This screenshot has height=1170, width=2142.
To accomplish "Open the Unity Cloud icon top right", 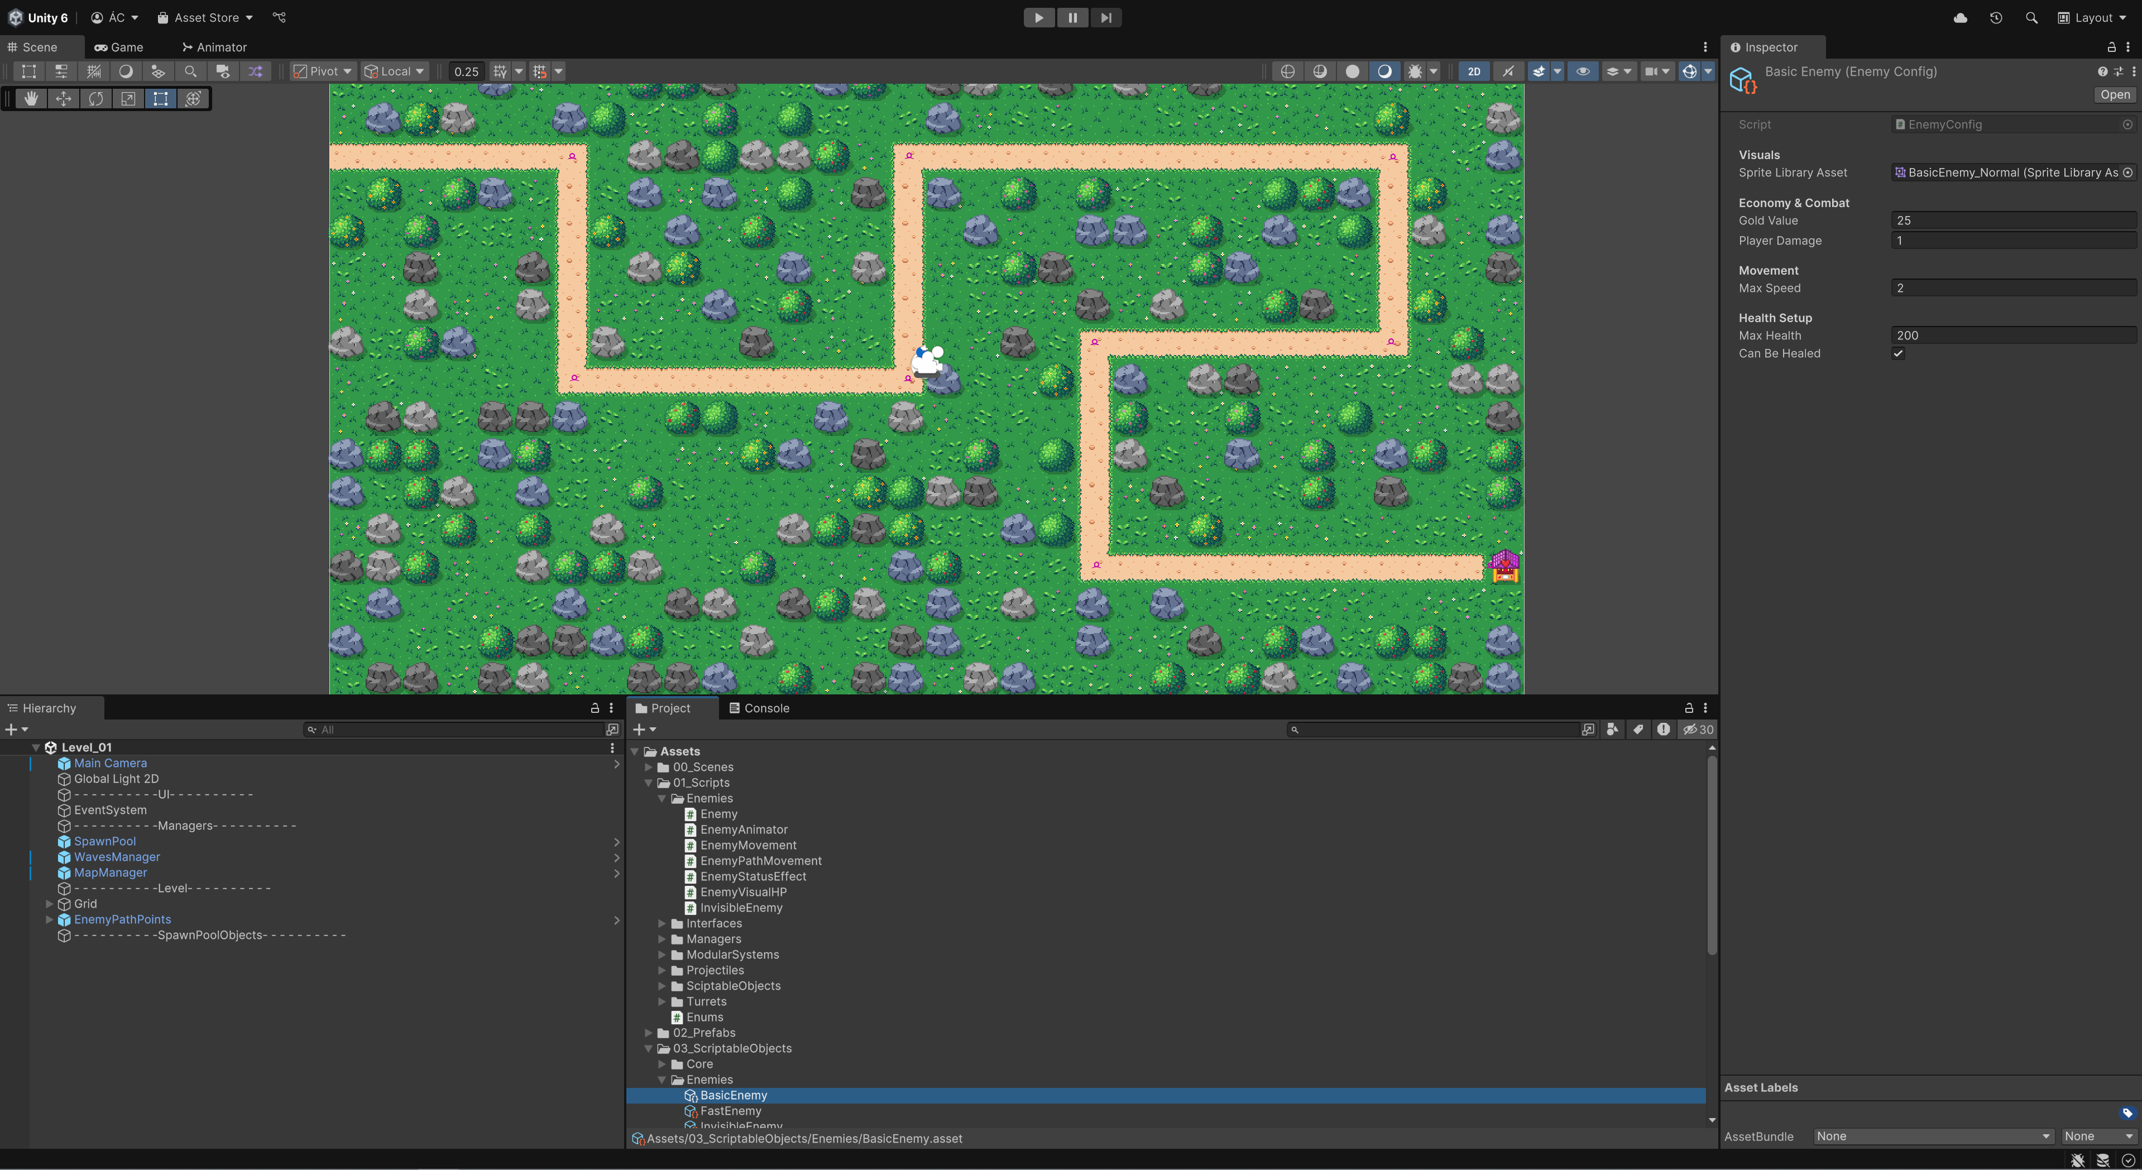I will point(1960,17).
